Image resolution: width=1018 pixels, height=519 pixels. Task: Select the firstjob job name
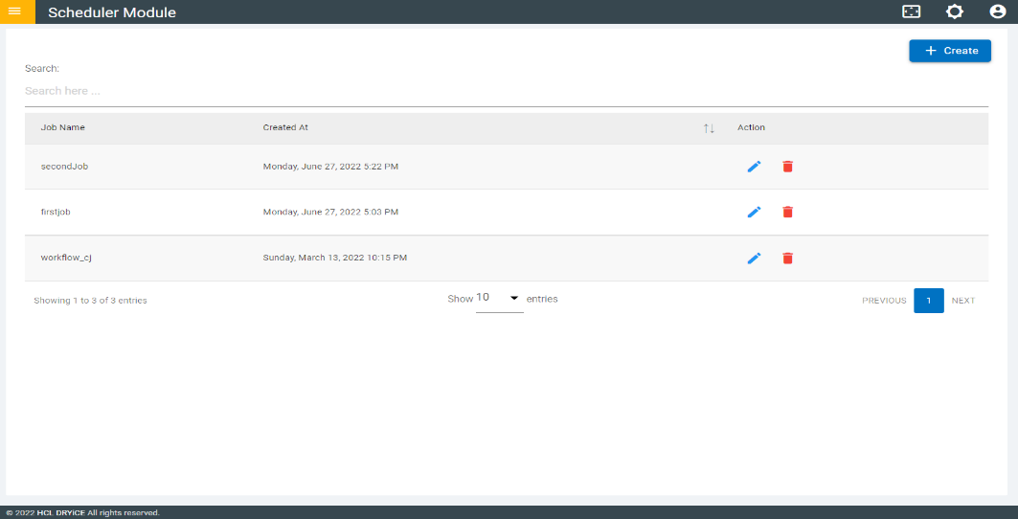(x=56, y=212)
